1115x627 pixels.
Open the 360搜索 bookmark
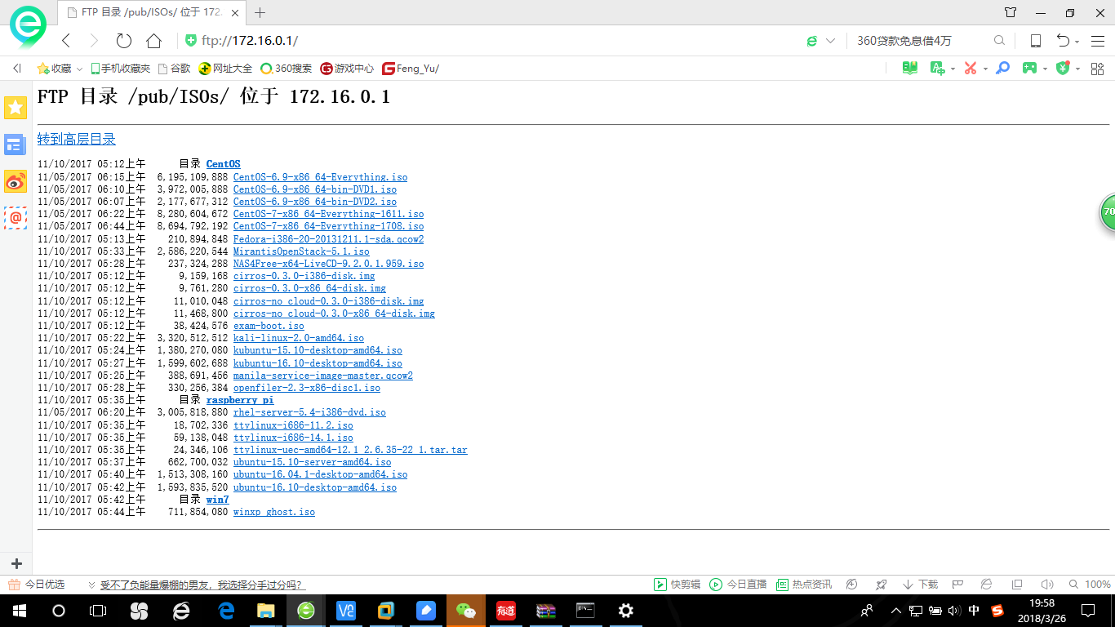pos(286,69)
